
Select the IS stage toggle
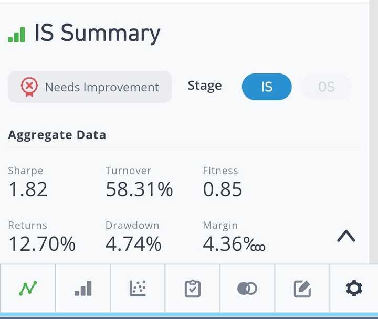[267, 87]
